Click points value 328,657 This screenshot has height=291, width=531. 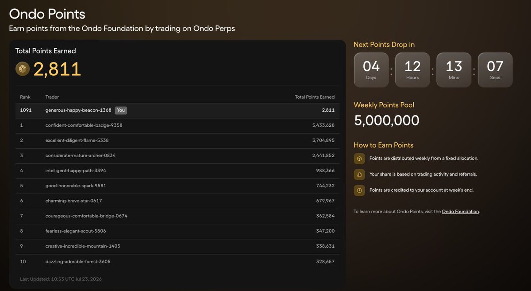[x=325, y=261]
